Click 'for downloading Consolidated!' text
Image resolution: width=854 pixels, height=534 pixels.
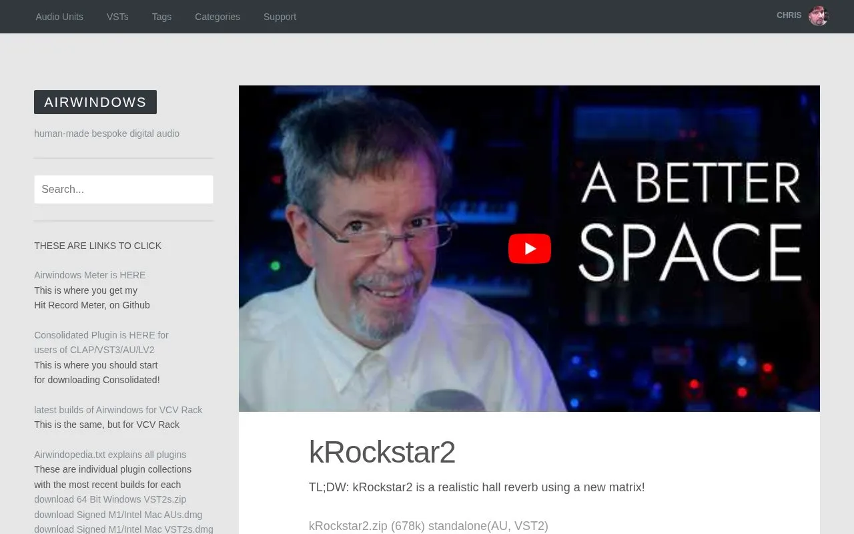point(97,380)
